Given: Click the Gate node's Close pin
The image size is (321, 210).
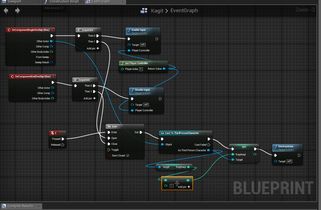Looking at the screenshot, I should tap(109, 144).
